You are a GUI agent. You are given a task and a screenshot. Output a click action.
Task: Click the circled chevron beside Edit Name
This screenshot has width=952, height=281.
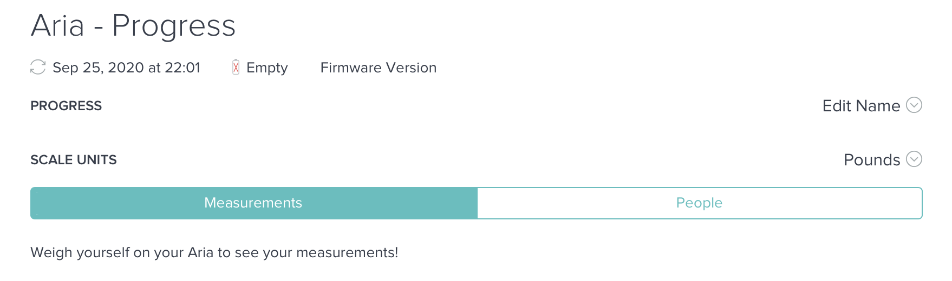coord(914,105)
